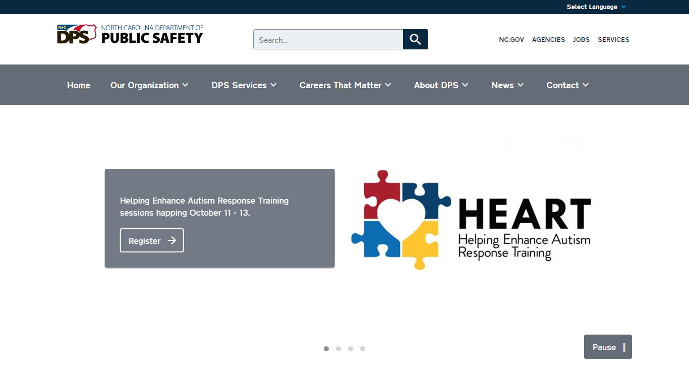This screenshot has width=689, height=387.
Task: Open the Select Language dropdown
Action: (x=596, y=7)
